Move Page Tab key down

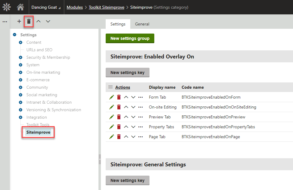coord(133,137)
